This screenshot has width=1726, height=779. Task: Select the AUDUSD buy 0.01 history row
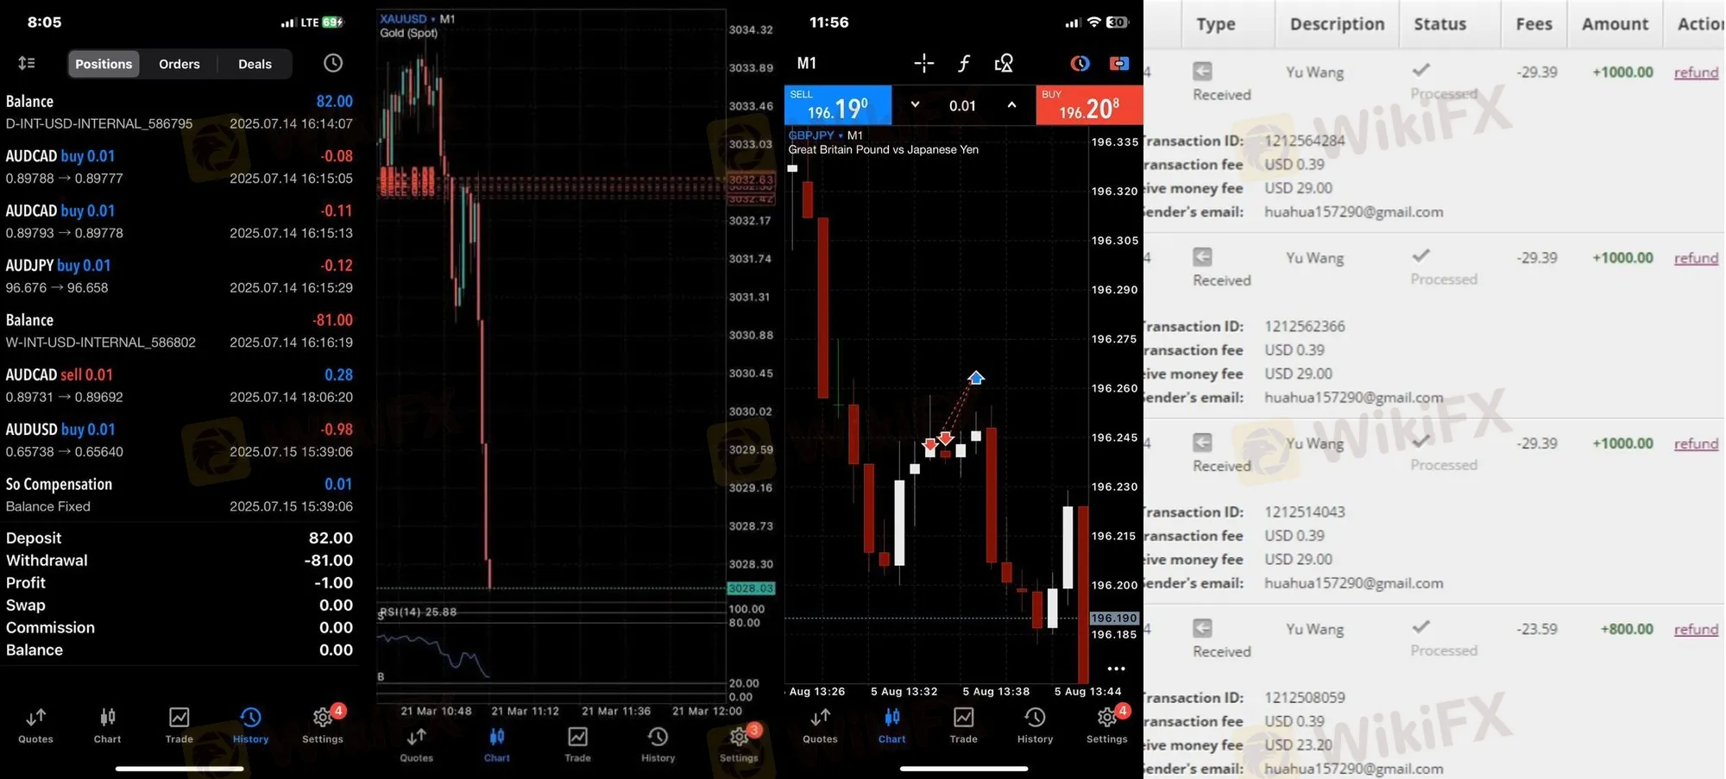pyautogui.click(x=179, y=440)
